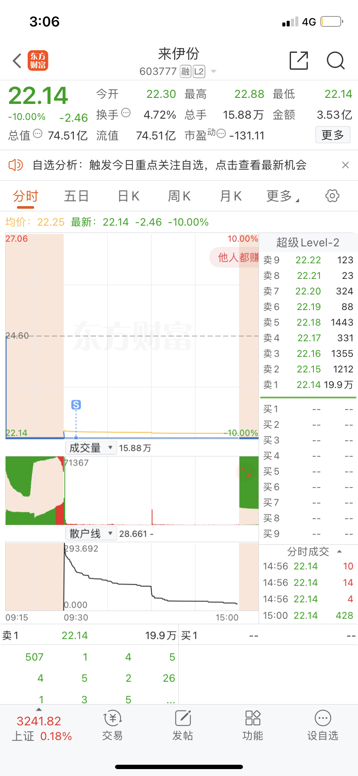This screenshot has width=358, height=776.
Task: Tap the 他人都赚 pink tag
Action: tap(234, 258)
